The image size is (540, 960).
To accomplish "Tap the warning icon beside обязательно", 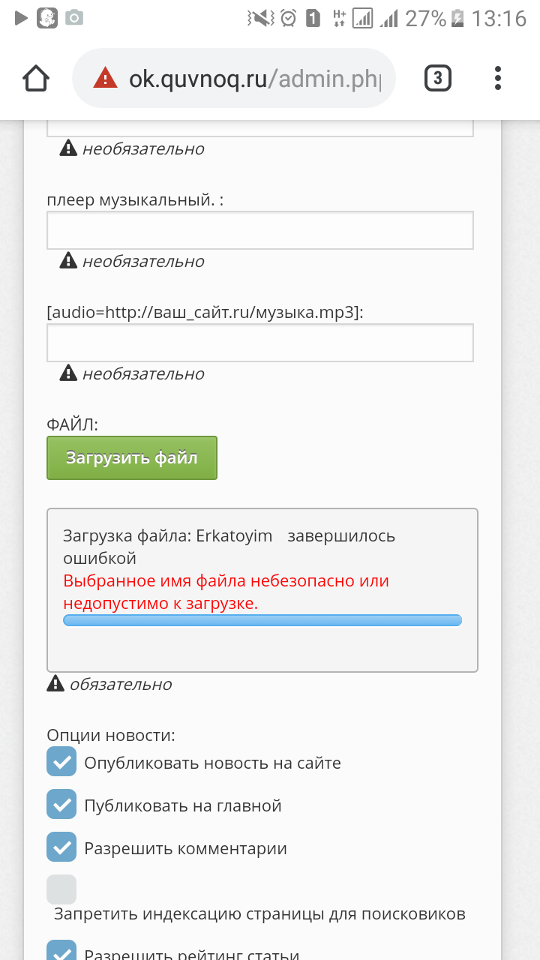I will [55, 683].
